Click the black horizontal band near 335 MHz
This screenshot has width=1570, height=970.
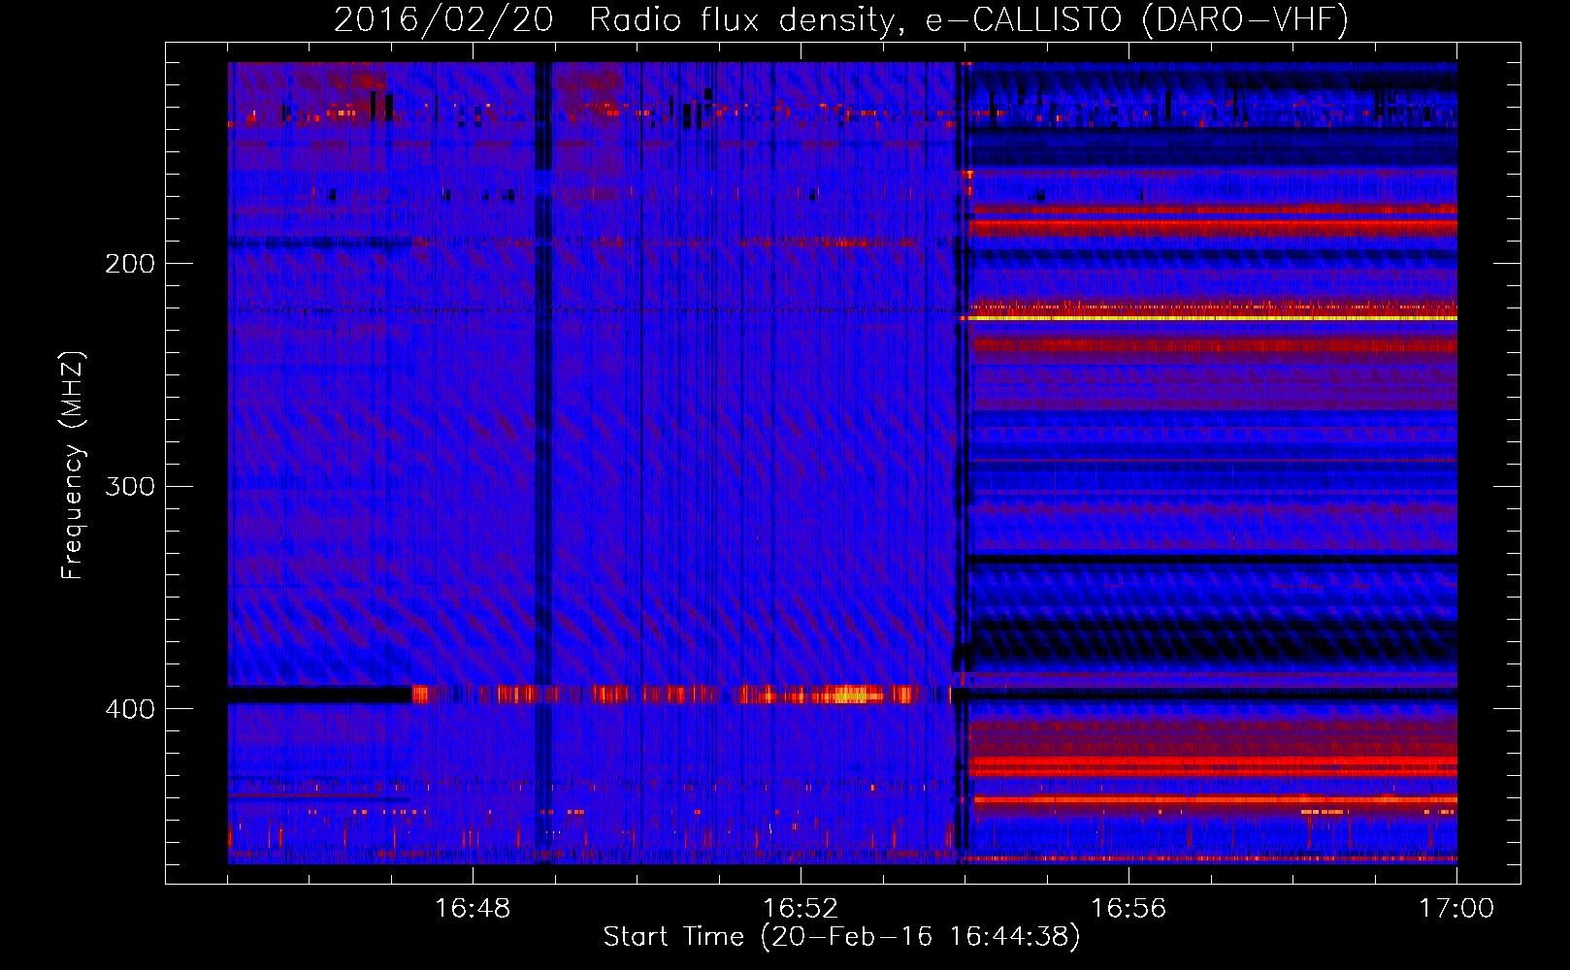(x=1212, y=560)
